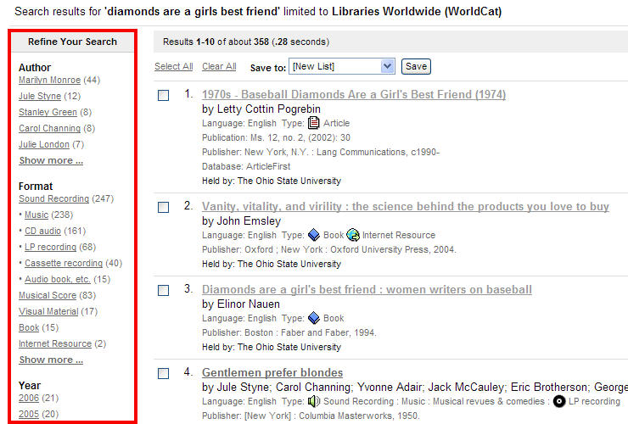Filter by author Julie London
Screen dimensions: 628x424
[x=44, y=144]
